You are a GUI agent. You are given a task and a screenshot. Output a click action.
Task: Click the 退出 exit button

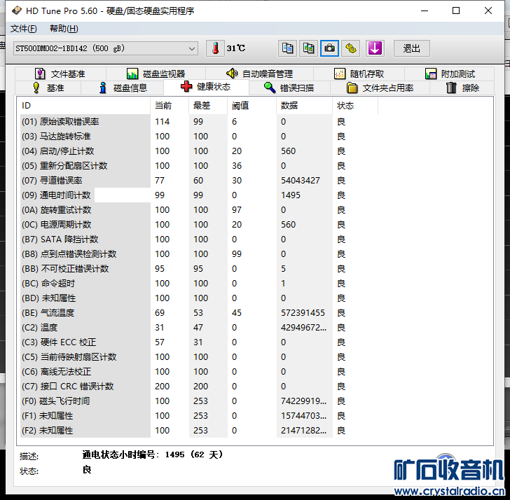click(411, 48)
